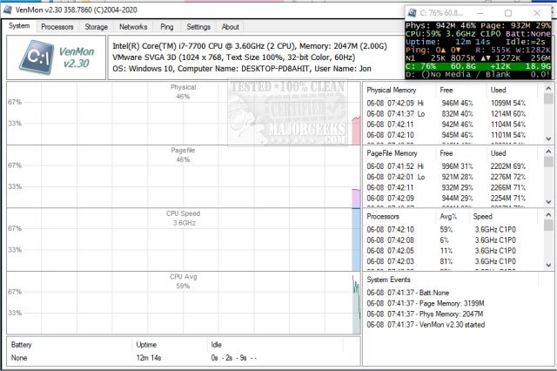Select the Page Memory 3199M system event
This screenshot has height=371, width=557.
point(435,302)
